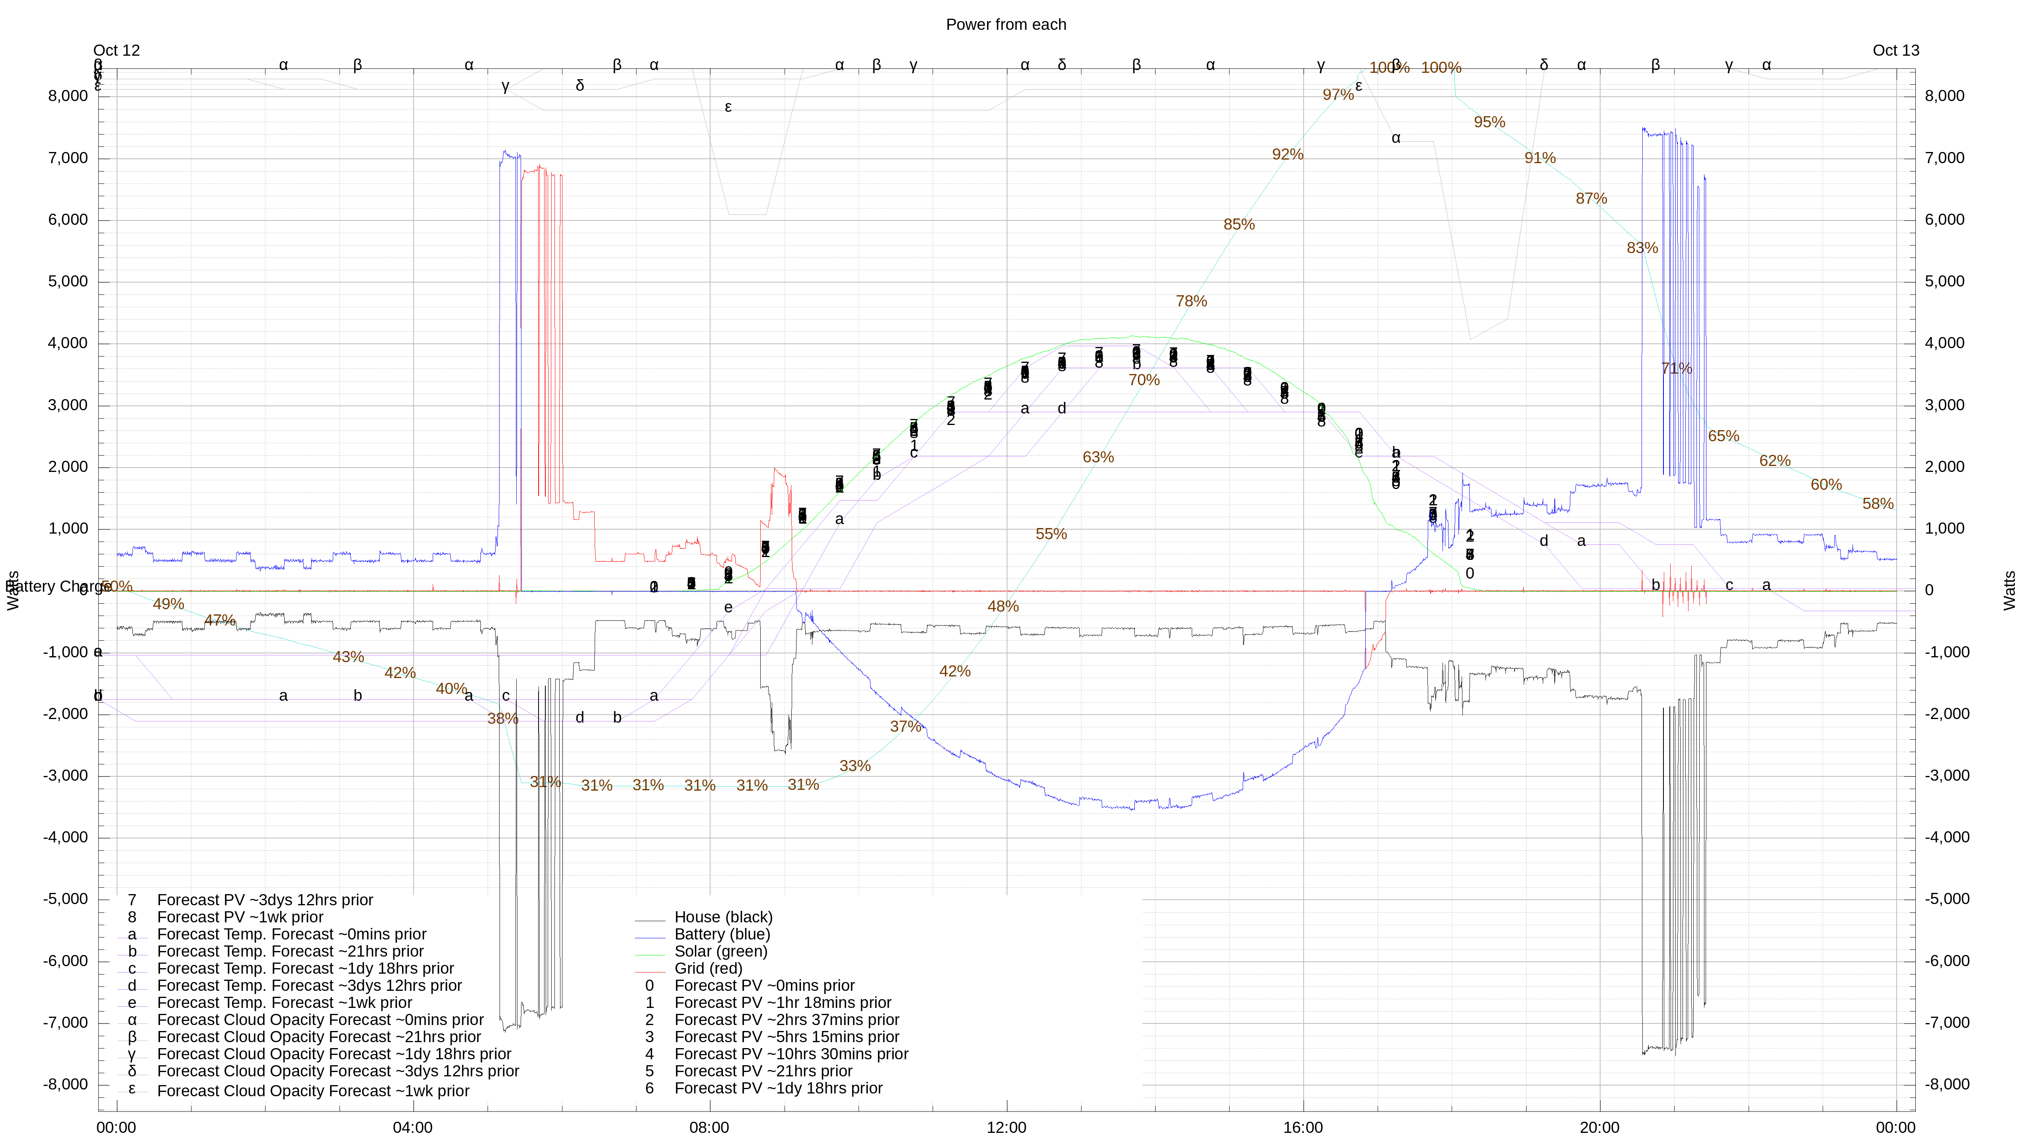Viewport: 2038px width, 1146px height.
Task: Select the '48%' battery charge label
Action: (1003, 606)
